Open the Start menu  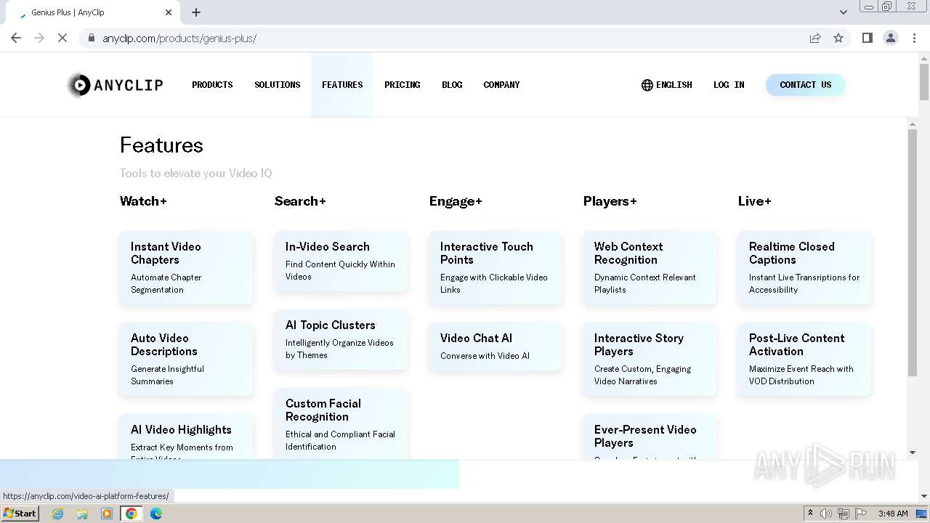pyautogui.click(x=20, y=514)
